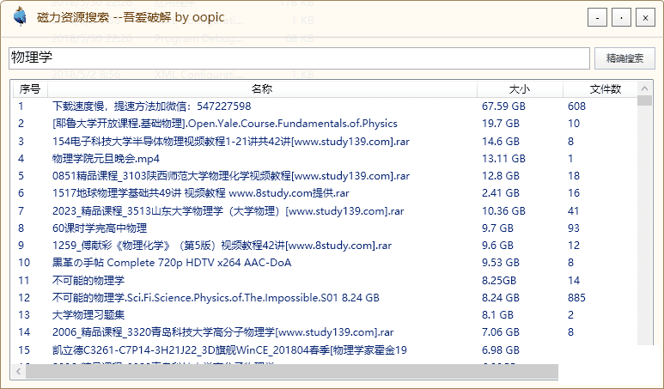The image size is (664, 389).
Task: Click the horizontal scrollbar track
Action: tap(344, 372)
